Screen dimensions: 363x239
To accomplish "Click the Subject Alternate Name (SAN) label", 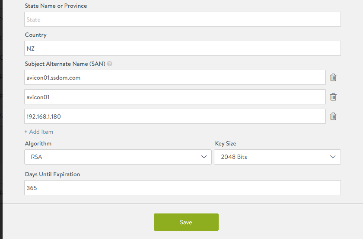I will [65, 64].
